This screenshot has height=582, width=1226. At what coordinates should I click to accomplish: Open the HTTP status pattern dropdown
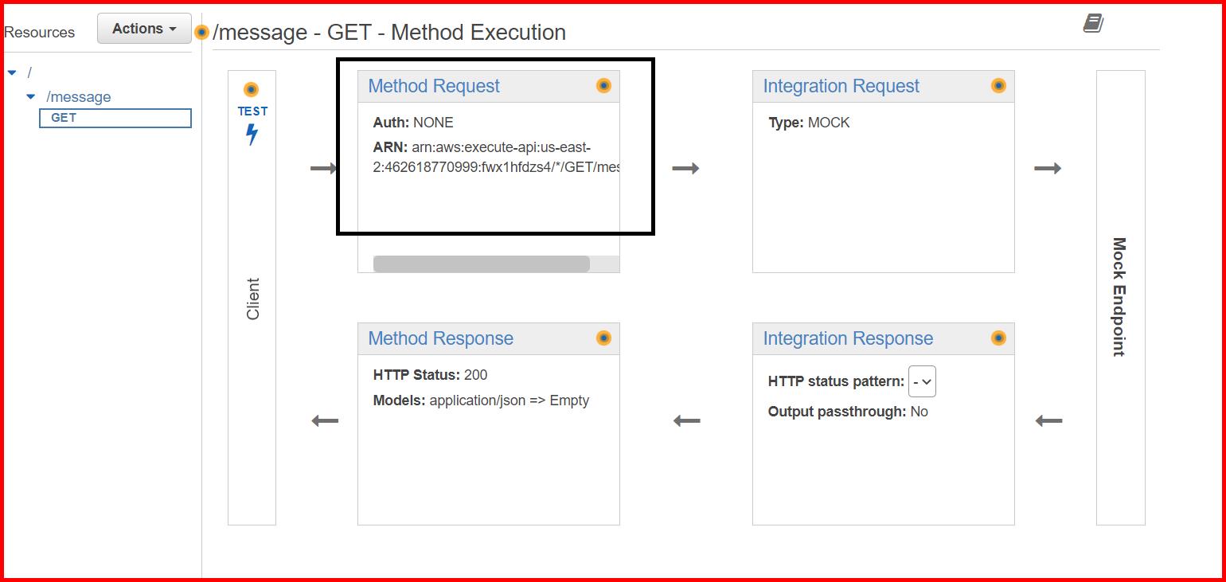point(922,382)
